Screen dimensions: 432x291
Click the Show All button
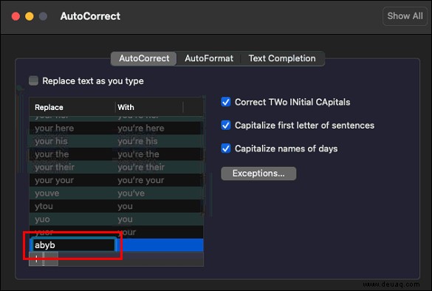[x=405, y=16]
